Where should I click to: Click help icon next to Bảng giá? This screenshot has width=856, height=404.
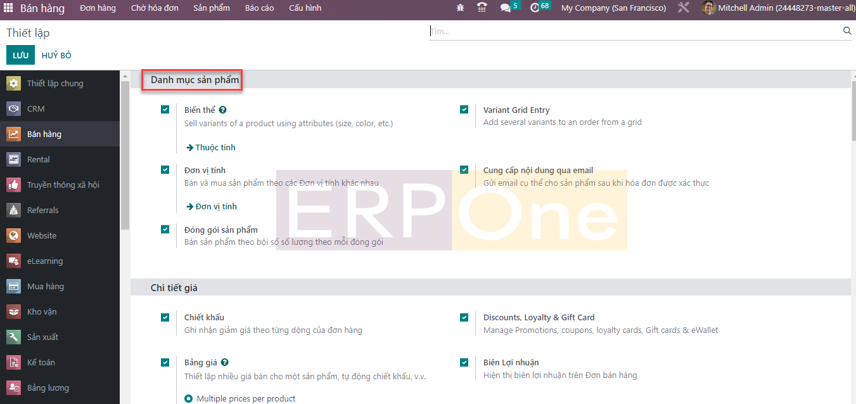tap(225, 363)
